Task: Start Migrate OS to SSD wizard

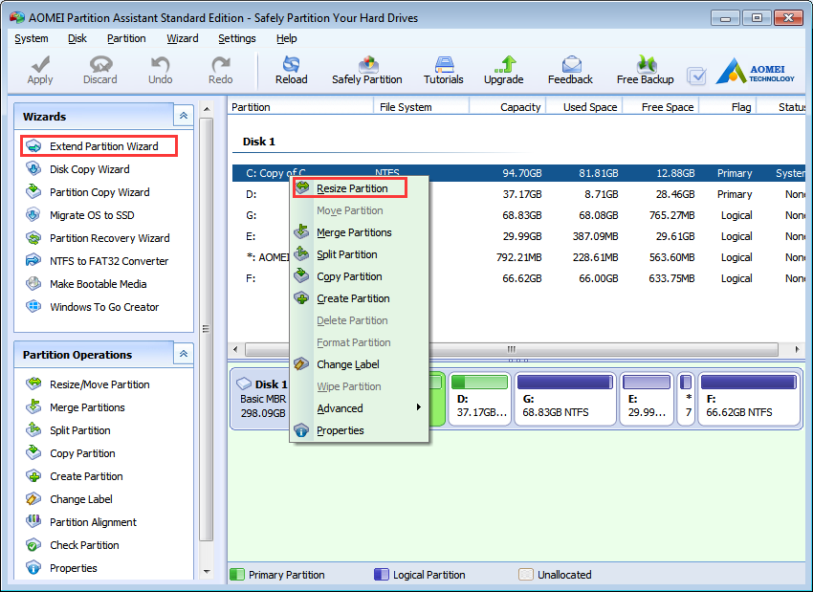Action: [x=79, y=215]
